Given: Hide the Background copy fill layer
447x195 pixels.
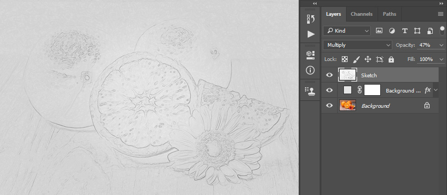Looking at the screenshot, I should (329, 90).
